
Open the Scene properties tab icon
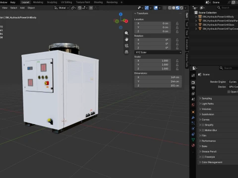tap(193, 99)
